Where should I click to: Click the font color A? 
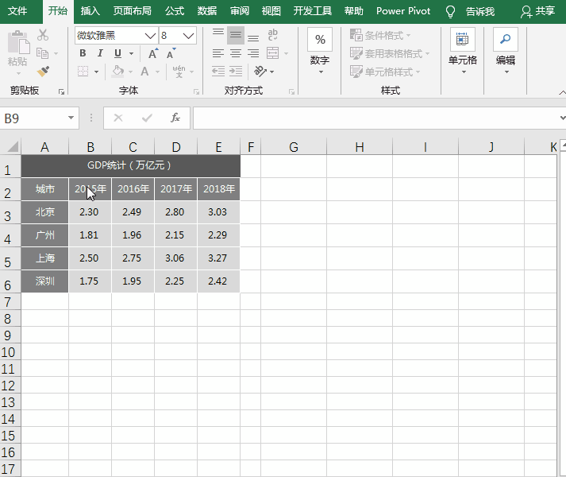coord(144,72)
